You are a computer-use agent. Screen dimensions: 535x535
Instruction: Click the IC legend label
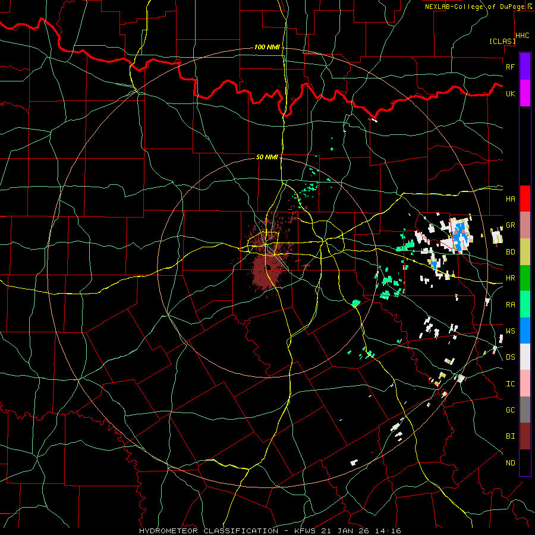[x=511, y=384]
